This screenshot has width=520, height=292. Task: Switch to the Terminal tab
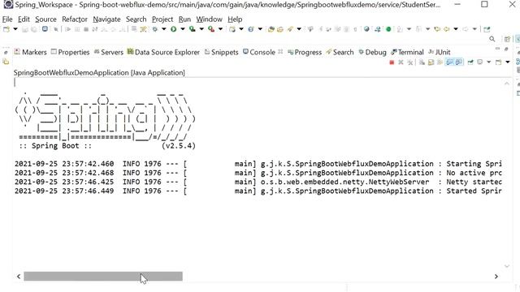coord(407,52)
